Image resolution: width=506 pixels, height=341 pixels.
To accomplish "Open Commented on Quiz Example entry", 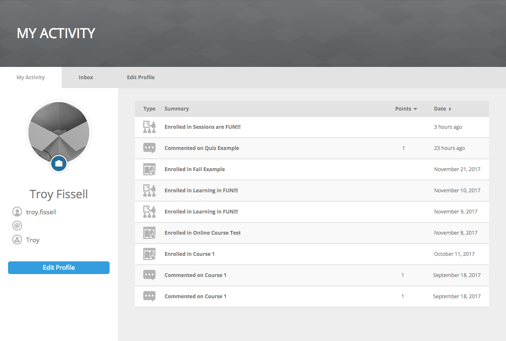I will tap(202, 148).
